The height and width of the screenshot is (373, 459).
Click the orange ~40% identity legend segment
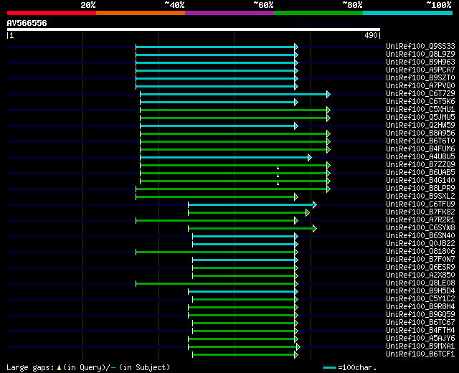[141, 13]
